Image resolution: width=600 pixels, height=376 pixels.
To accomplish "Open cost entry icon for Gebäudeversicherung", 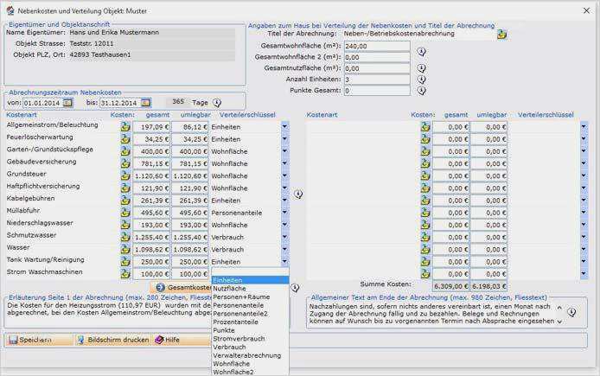I will 125,163.
